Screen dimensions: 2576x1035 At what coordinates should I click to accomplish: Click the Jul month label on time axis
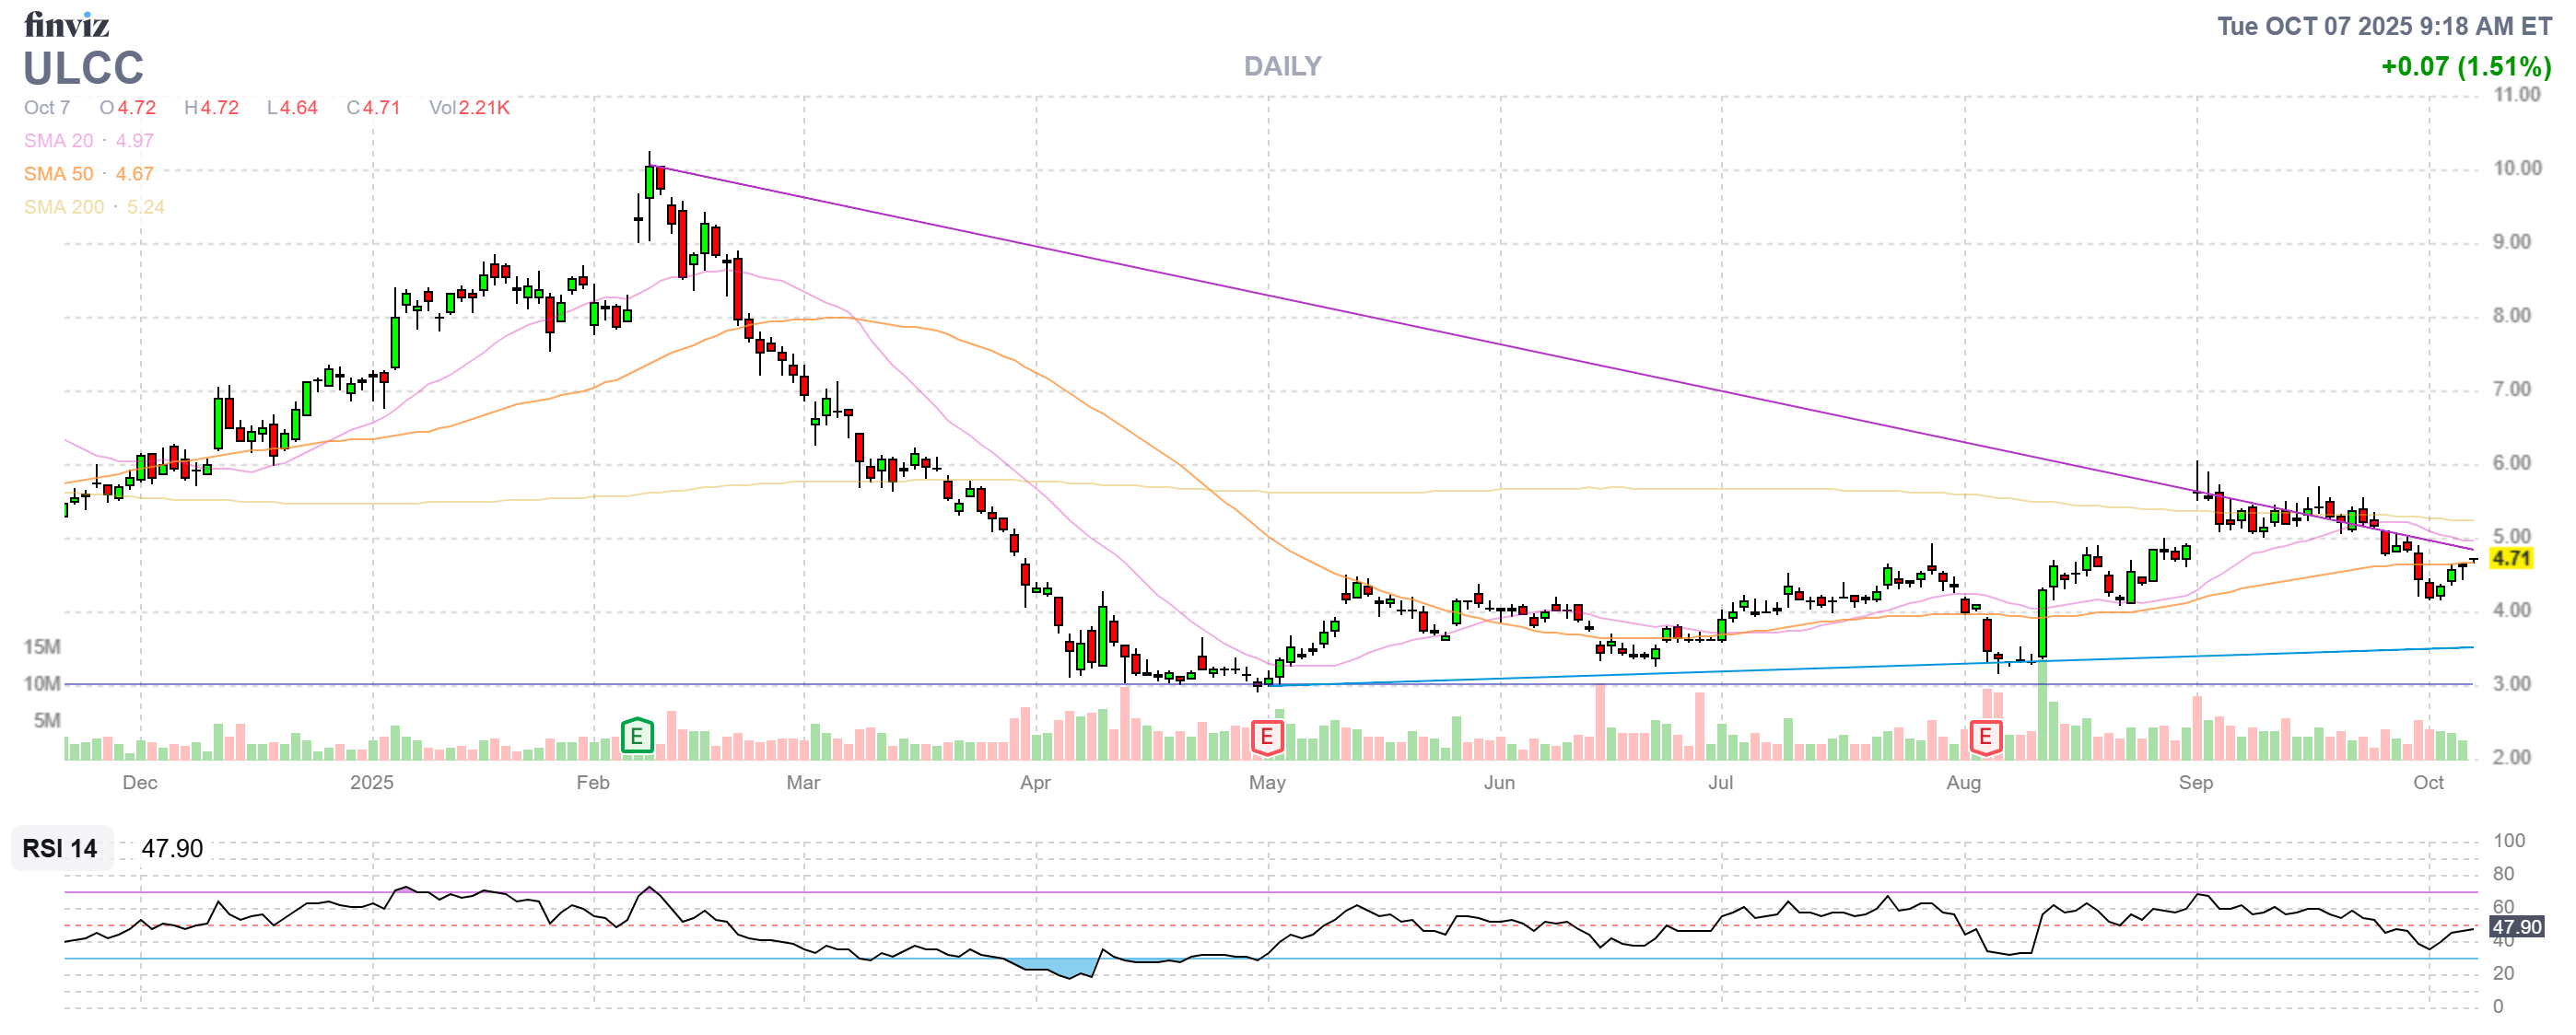(1720, 783)
